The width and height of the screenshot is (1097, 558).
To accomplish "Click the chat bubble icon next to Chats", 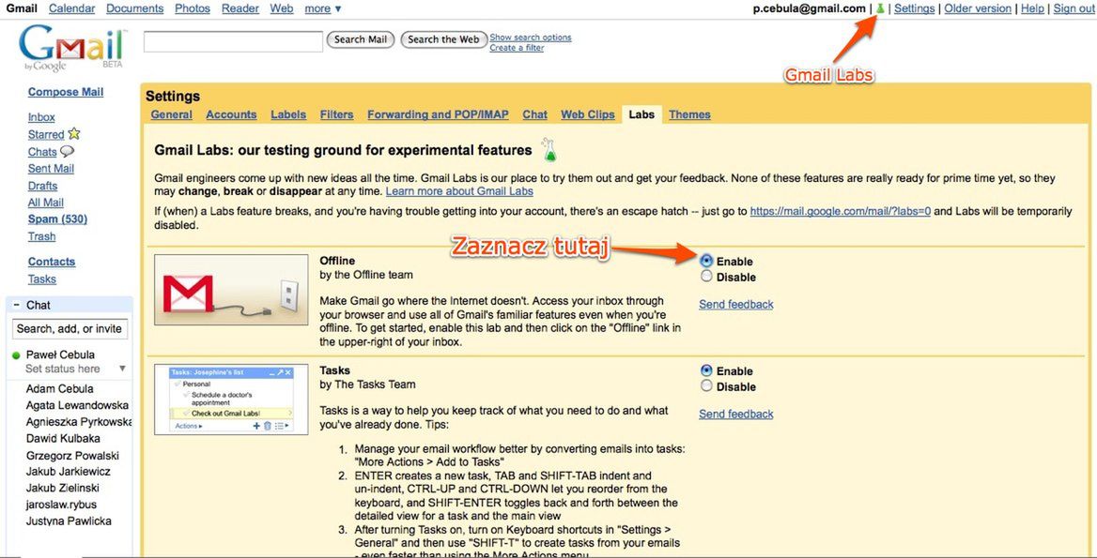I will pyautogui.click(x=68, y=151).
